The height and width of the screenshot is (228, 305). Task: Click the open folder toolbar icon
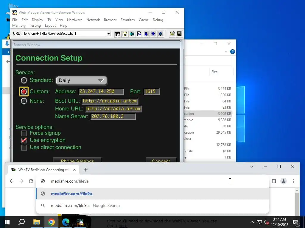[172, 34]
